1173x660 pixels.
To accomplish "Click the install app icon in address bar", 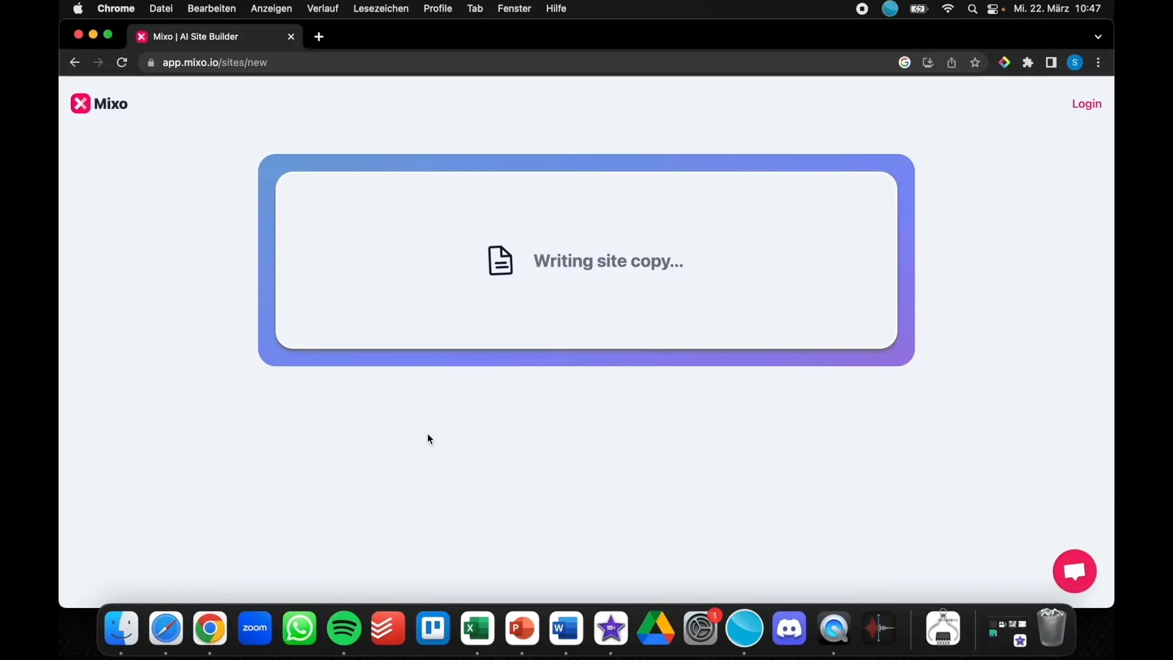I will [928, 62].
